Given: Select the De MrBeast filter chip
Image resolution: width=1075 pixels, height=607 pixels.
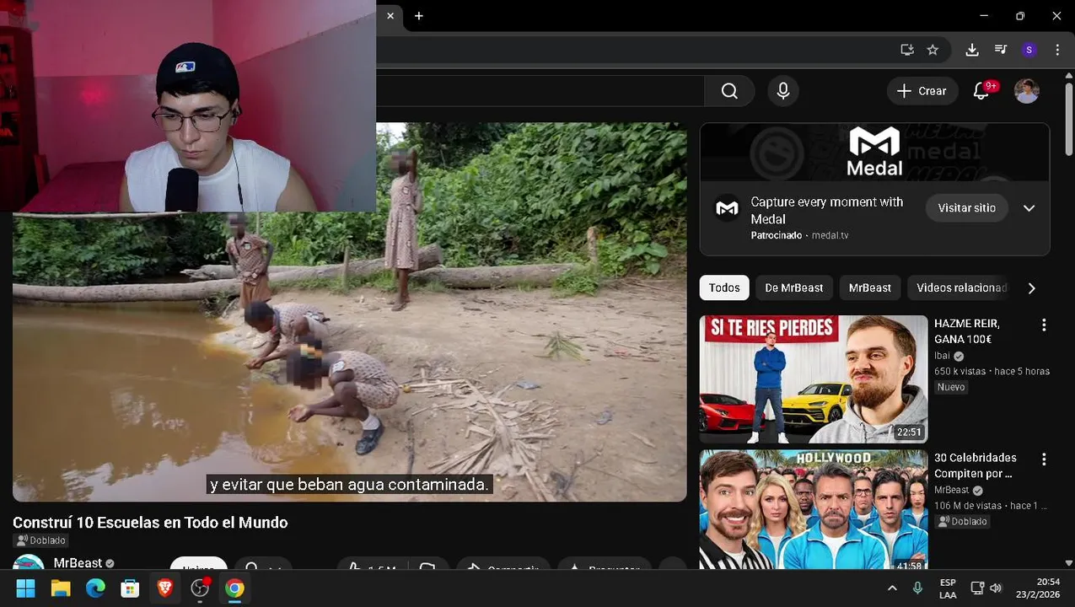Looking at the screenshot, I should [793, 288].
